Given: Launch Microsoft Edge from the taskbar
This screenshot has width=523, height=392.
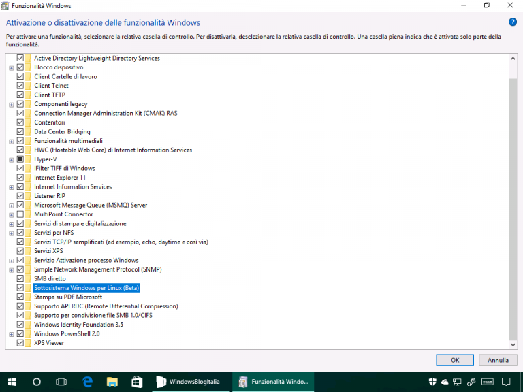Looking at the screenshot, I should (87, 382).
